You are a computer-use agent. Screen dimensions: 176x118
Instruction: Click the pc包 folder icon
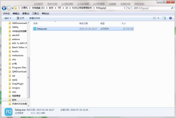coord(10,64)
